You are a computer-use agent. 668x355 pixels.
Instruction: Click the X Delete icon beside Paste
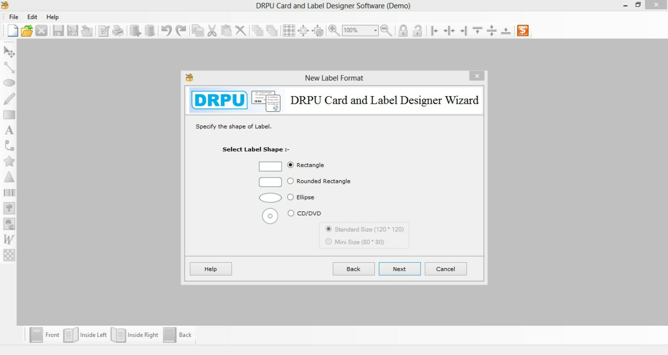click(240, 31)
